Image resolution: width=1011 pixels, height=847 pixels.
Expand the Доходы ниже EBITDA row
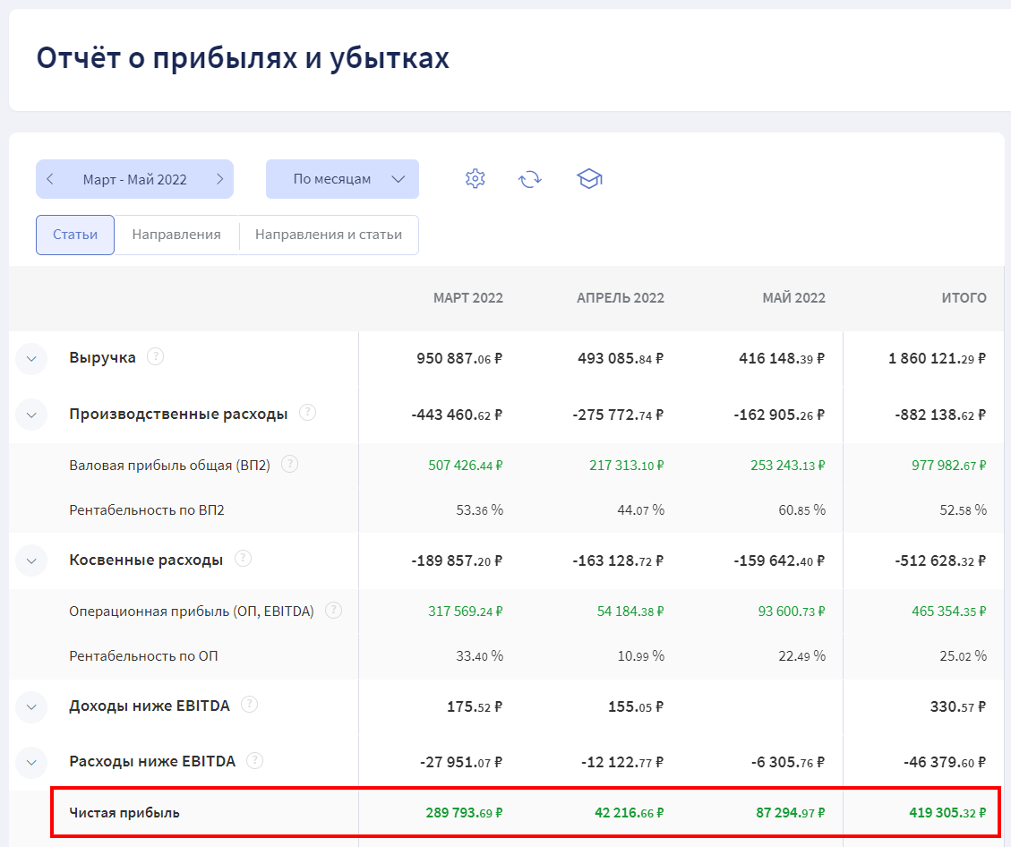(x=31, y=706)
